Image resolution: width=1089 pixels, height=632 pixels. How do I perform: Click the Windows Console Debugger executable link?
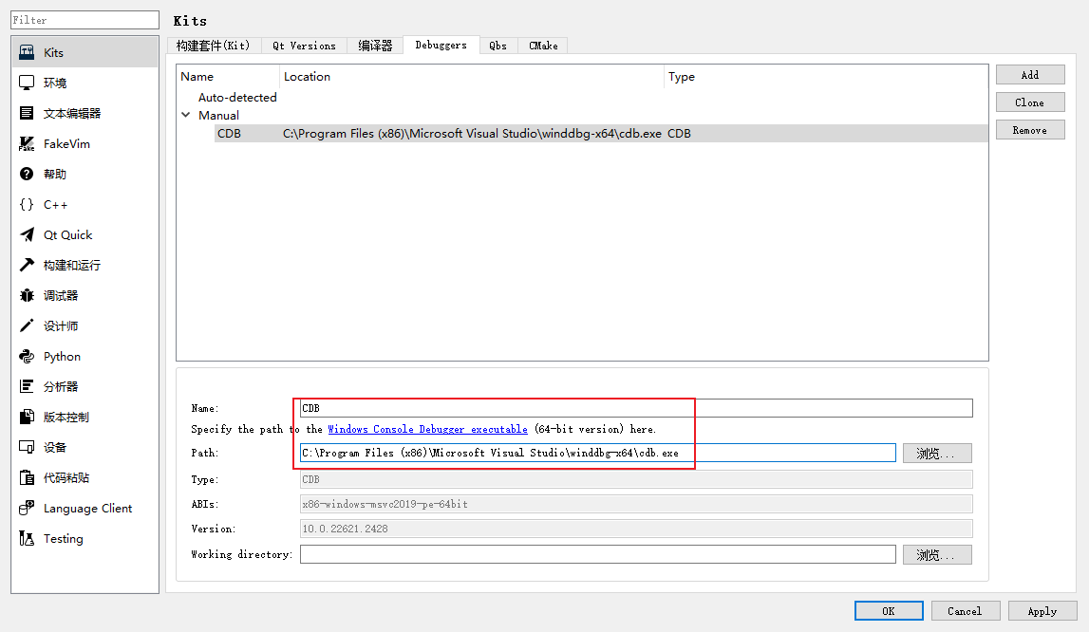427,429
